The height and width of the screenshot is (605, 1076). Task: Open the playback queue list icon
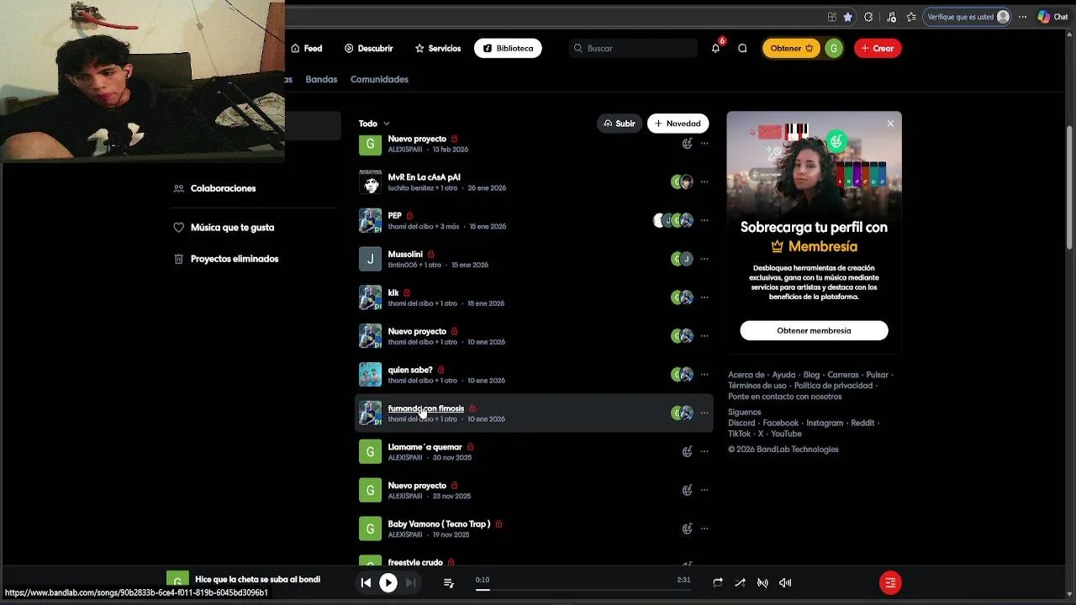[x=448, y=582]
